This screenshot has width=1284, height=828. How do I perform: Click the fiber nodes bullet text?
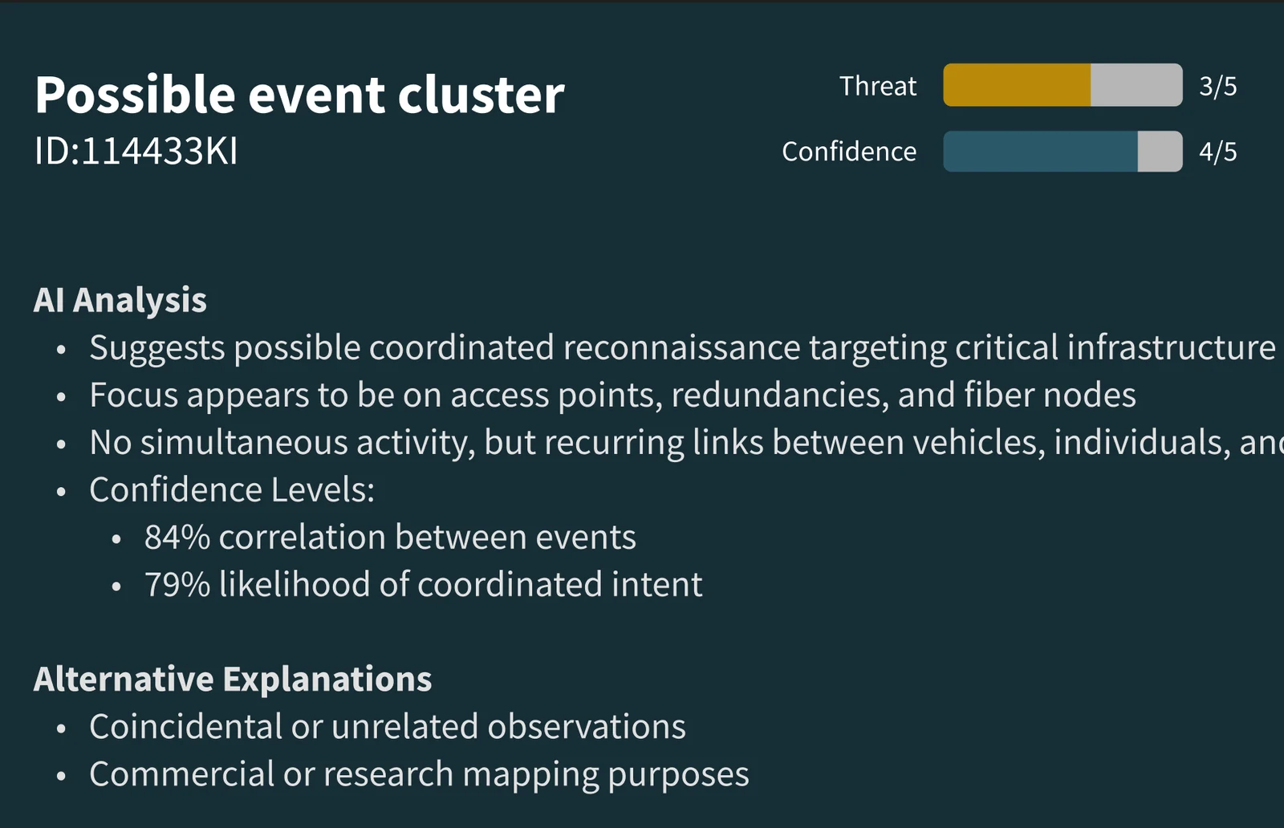click(x=612, y=395)
